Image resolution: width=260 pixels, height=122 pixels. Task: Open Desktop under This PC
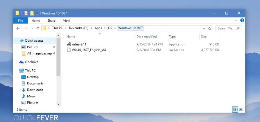pos(33,77)
